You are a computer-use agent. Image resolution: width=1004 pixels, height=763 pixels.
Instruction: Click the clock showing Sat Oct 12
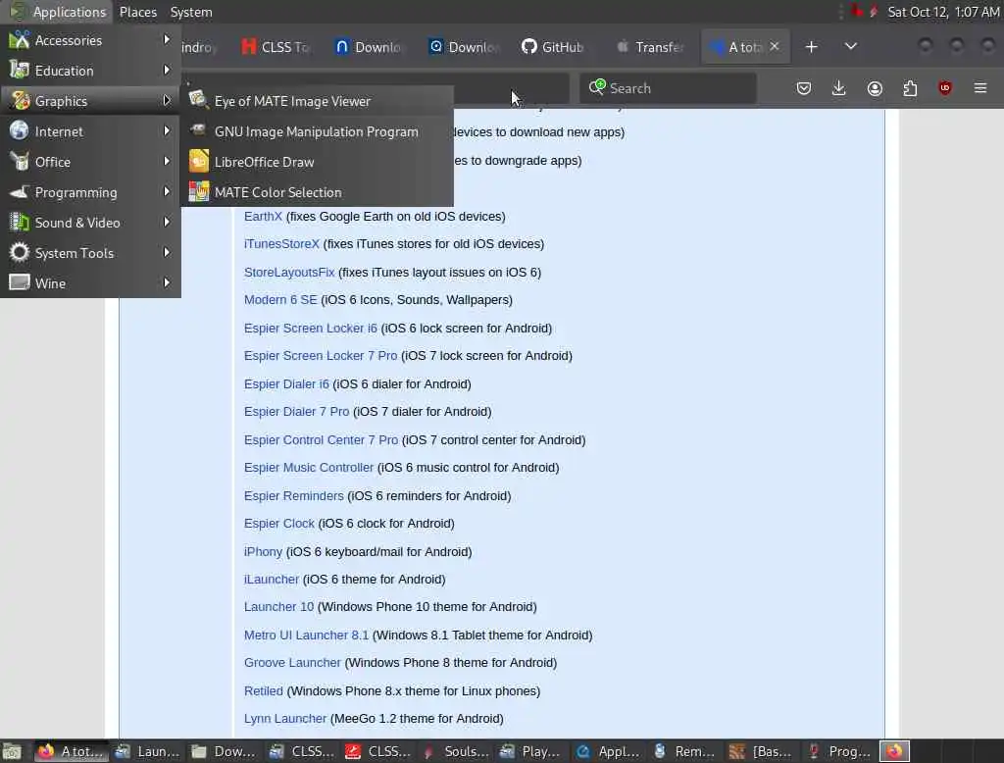click(943, 12)
